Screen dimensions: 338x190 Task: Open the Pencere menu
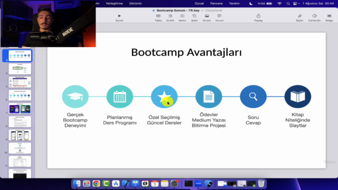point(217,4)
